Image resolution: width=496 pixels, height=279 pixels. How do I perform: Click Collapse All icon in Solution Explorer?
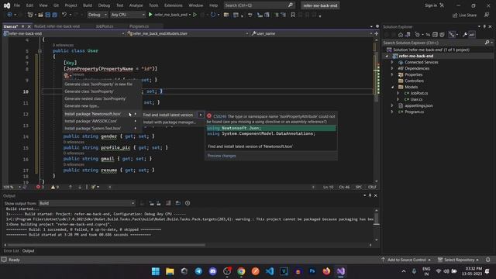[435, 34]
